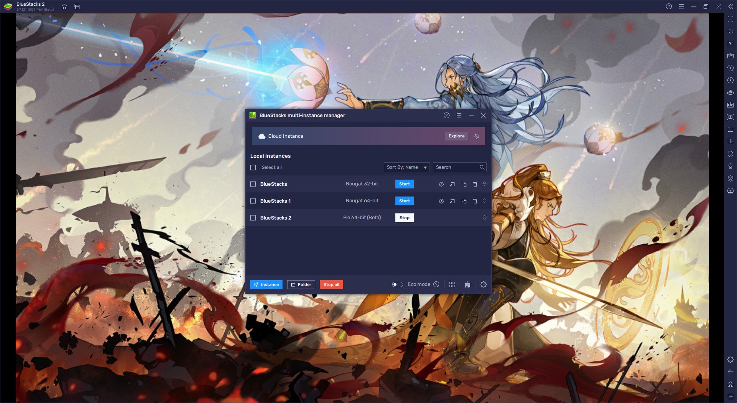
Task: Toggle the Eco mode switch
Action: coord(398,284)
